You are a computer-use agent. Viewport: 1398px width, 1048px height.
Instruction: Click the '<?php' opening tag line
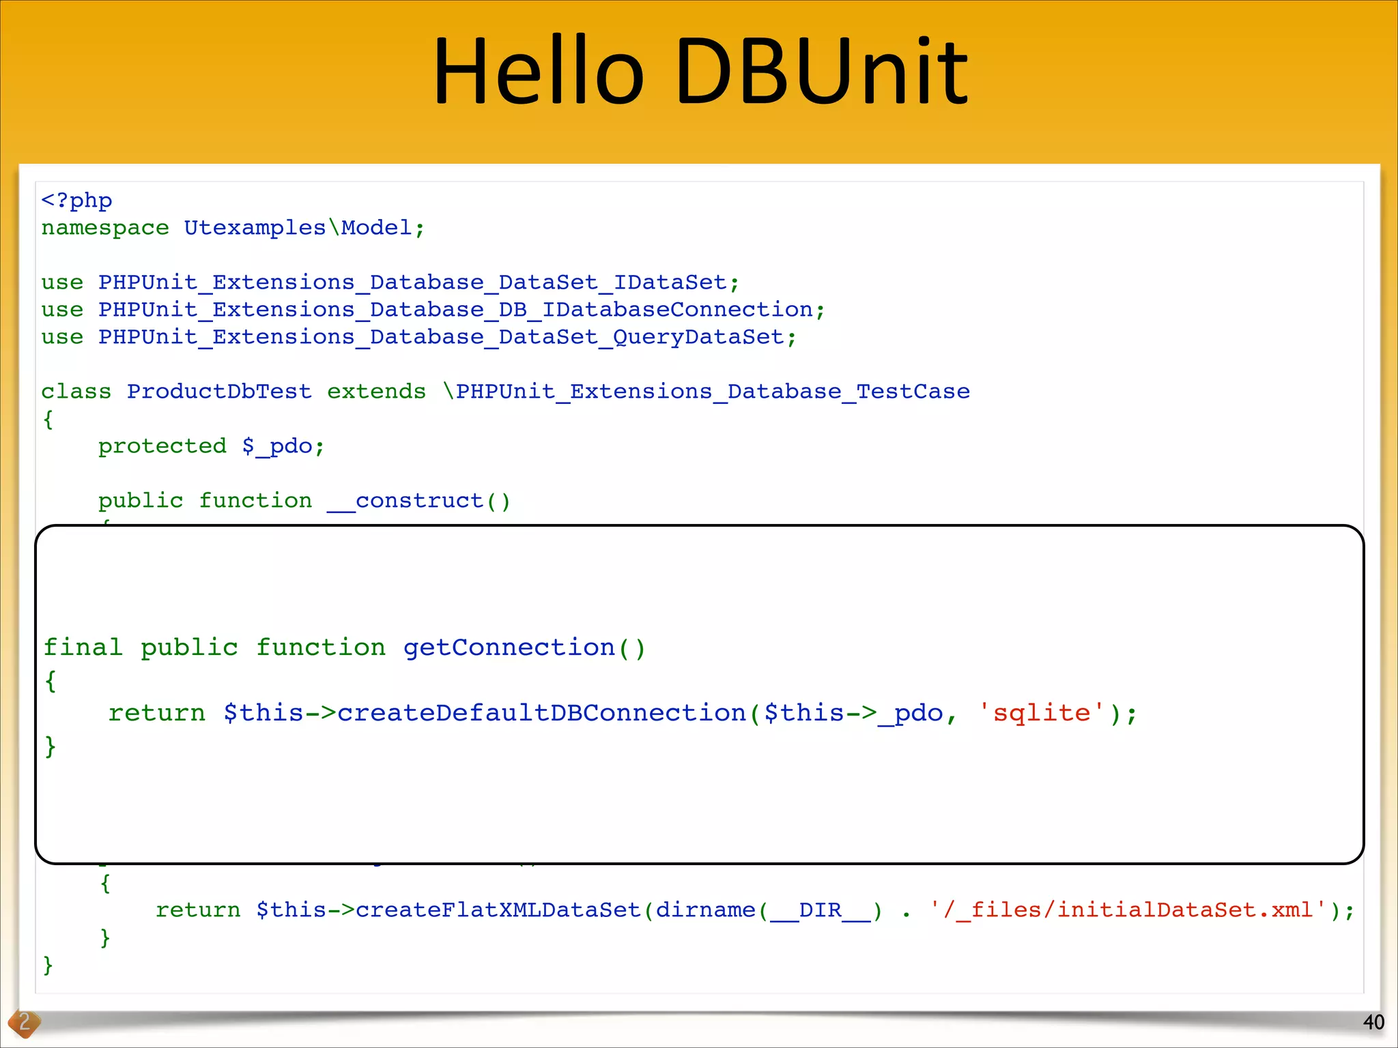[76, 201]
